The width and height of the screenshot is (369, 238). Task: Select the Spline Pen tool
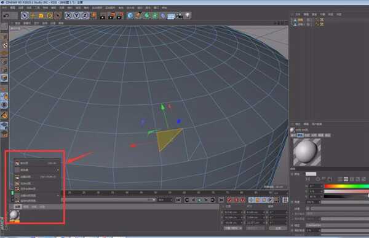138,16
